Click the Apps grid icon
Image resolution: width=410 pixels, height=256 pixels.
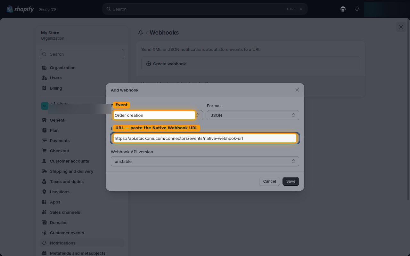(x=44, y=202)
